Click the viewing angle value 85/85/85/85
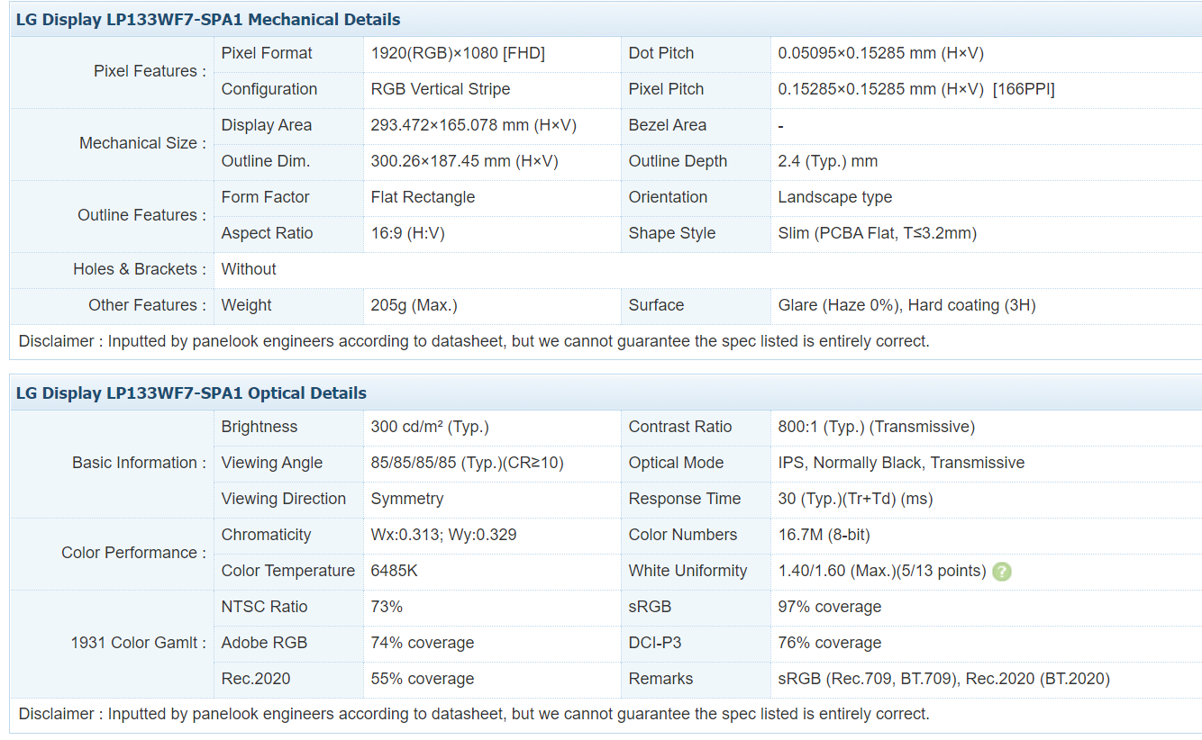The image size is (1202, 740). [467, 463]
